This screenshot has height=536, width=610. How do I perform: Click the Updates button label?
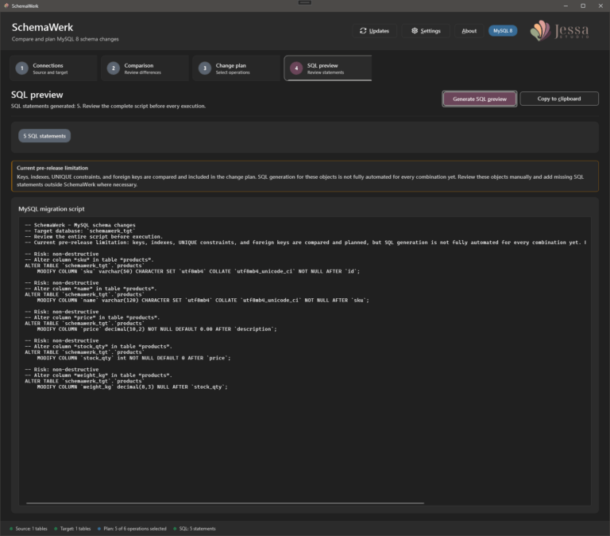point(379,31)
